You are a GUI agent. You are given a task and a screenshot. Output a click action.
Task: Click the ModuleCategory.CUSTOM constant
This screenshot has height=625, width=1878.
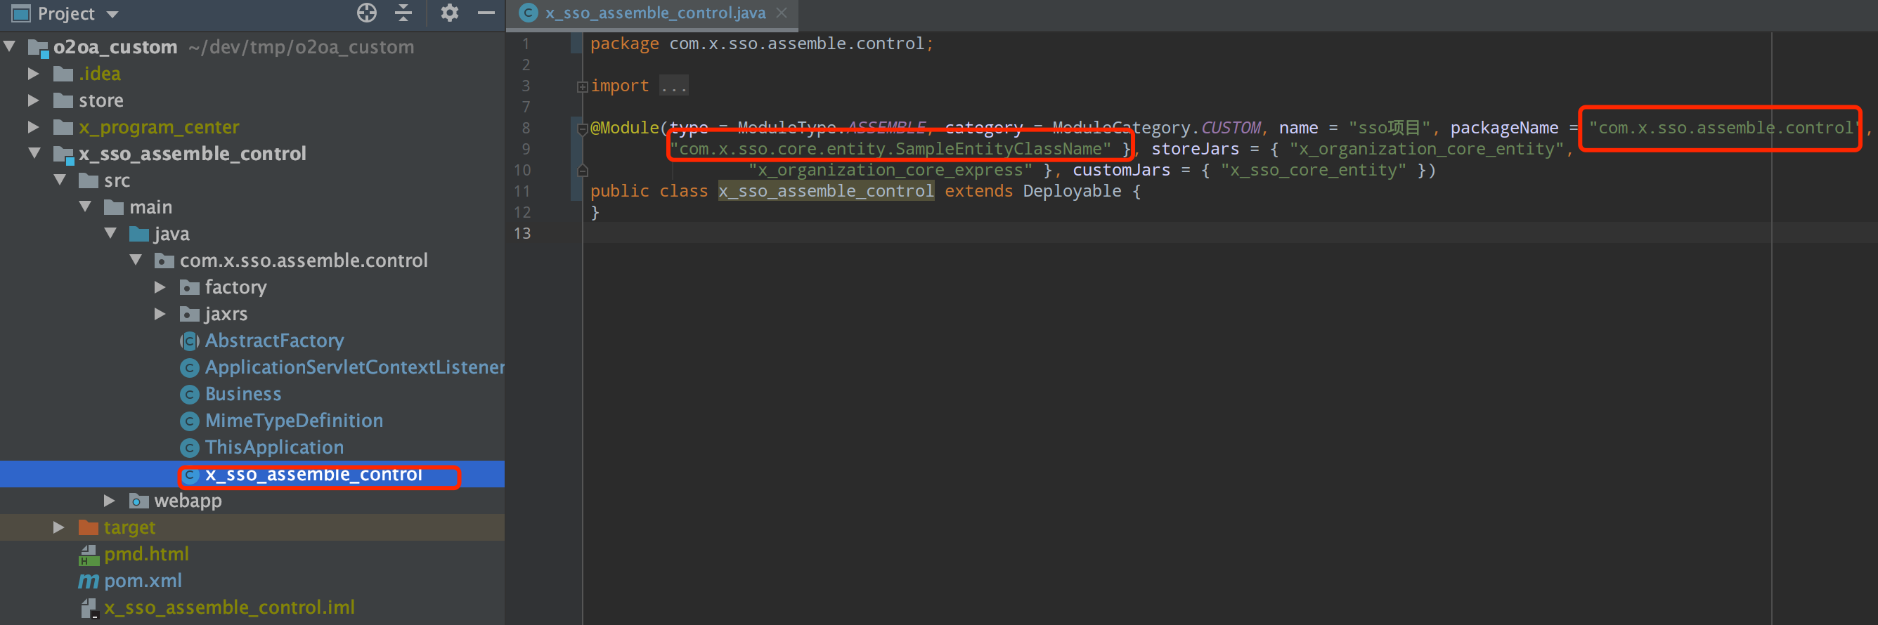pyautogui.click(x=1156, y=129)
